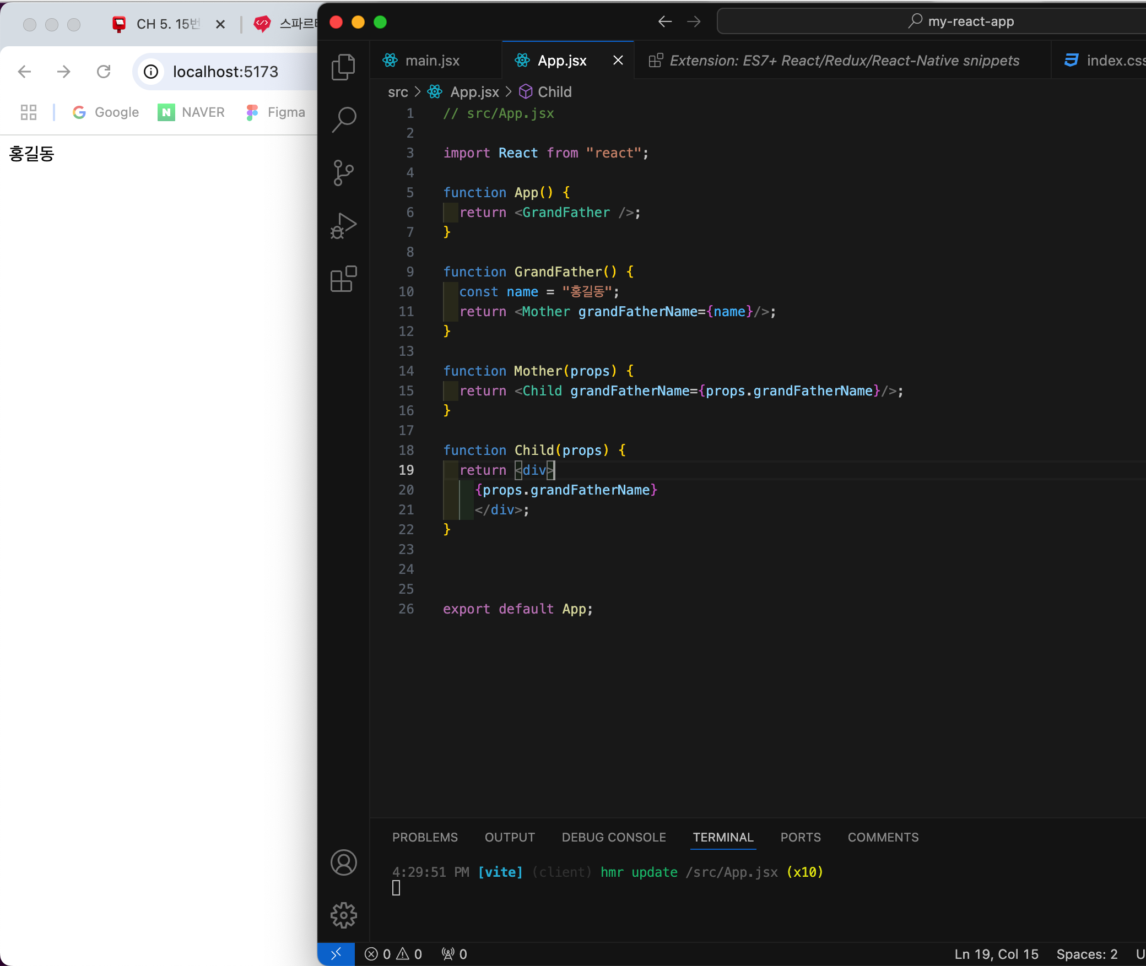Click errors and warnings status indicator

tap(394, 954)
